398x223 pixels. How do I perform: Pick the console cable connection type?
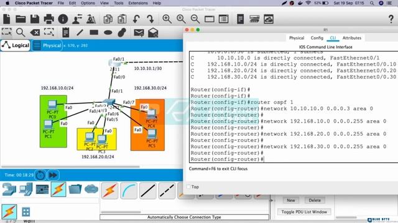coord(129,191)
